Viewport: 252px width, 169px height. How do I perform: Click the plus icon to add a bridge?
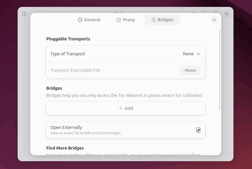pyautogui.click(x=120, y=108)
